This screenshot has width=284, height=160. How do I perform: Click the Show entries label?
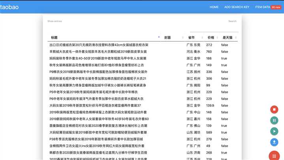tap(55, 21)
